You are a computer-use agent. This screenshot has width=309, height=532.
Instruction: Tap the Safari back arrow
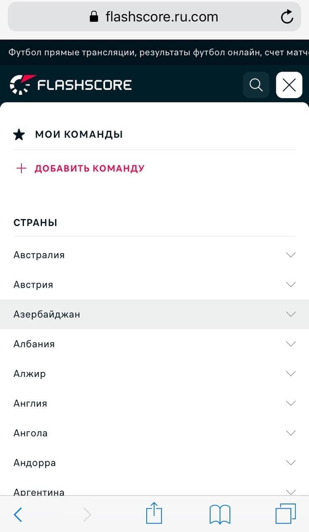click(x=18, y=515)
